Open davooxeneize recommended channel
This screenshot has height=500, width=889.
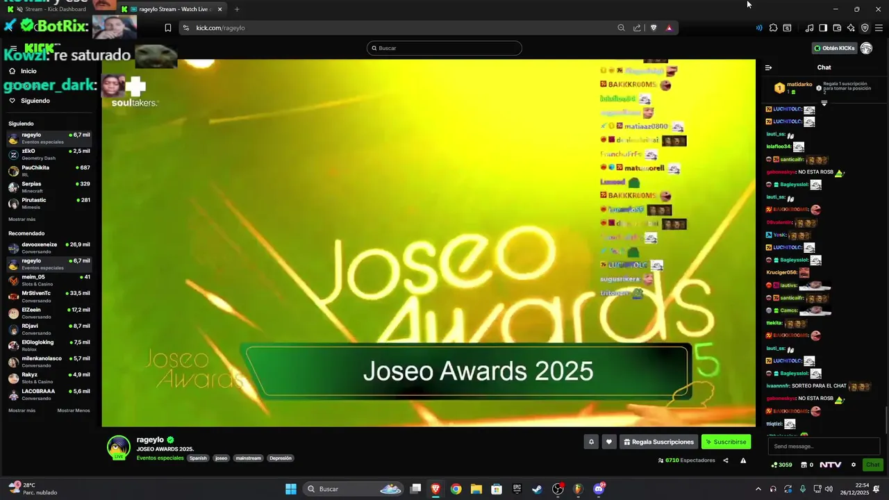point(49,248)
